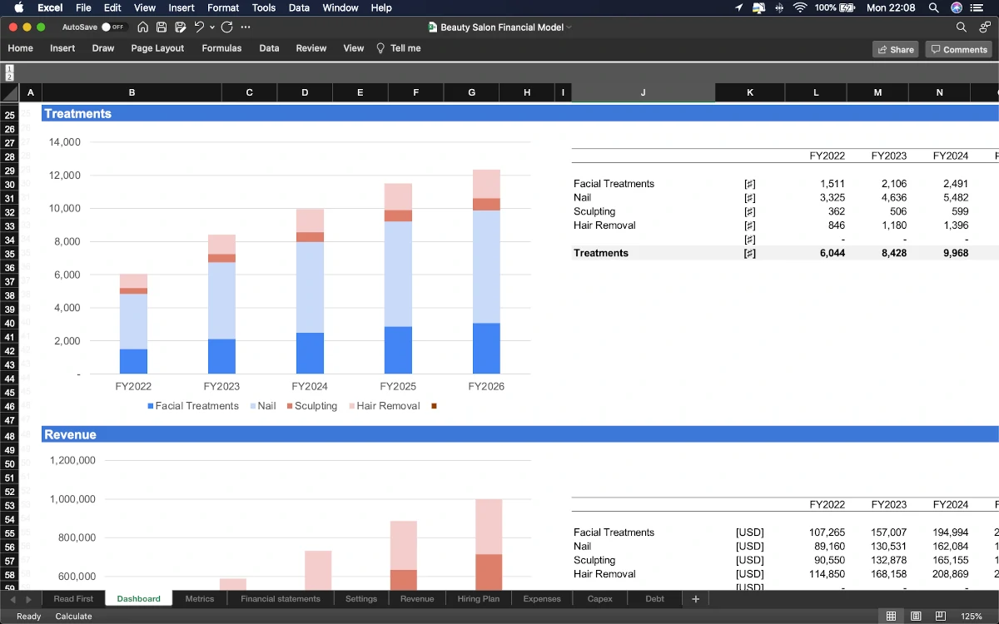Select Facial Treatments revenue 107,265
The width and height of the screenshot is (999, 624).
[x=816, y=532]
